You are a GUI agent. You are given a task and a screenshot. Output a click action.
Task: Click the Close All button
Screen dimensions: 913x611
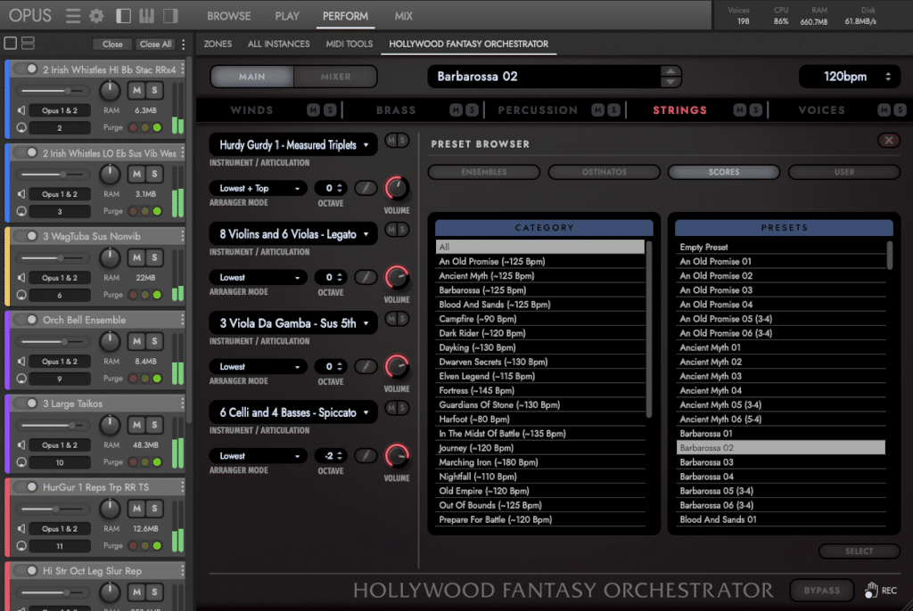[155, 45]
